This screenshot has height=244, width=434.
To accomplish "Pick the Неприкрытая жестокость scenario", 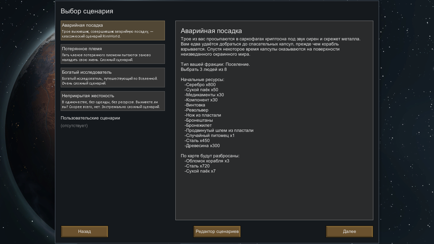I will [x=112, y=101].
